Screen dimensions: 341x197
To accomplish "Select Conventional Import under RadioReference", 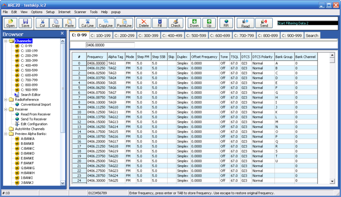I will pos(36,104).
